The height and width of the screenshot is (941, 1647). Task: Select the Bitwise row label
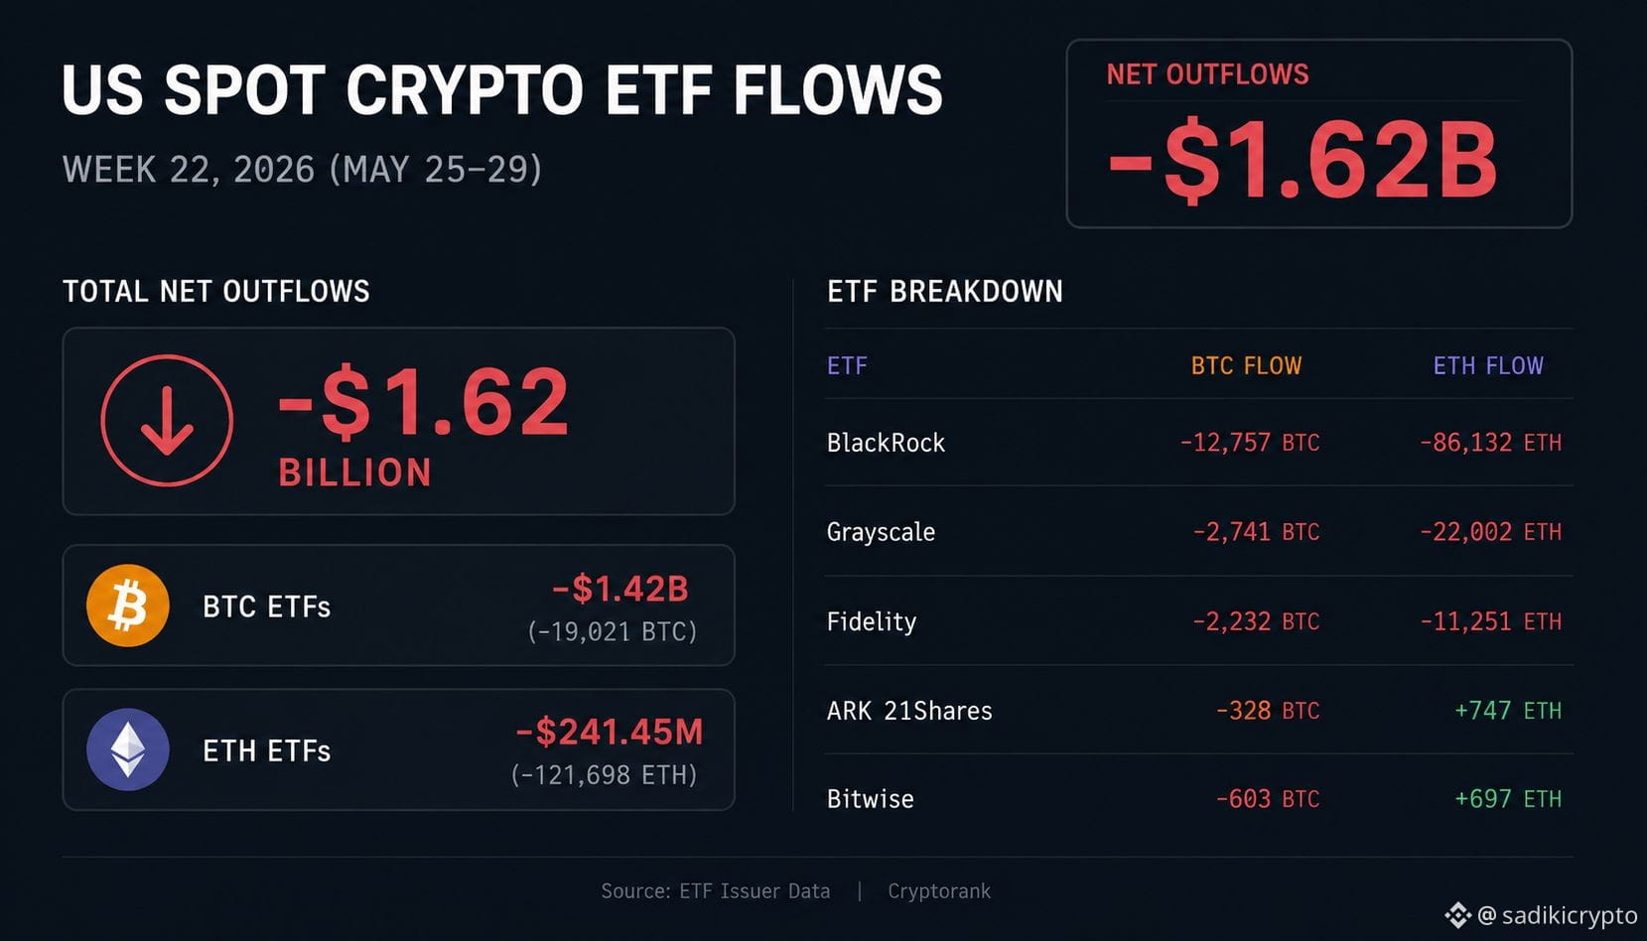coord(870,799)
